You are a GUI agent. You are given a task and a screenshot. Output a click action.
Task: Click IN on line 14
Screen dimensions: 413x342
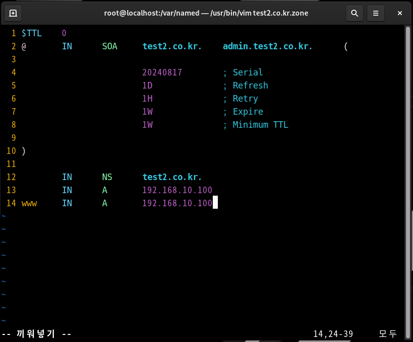pyautogui.click(x=67, y=203)
